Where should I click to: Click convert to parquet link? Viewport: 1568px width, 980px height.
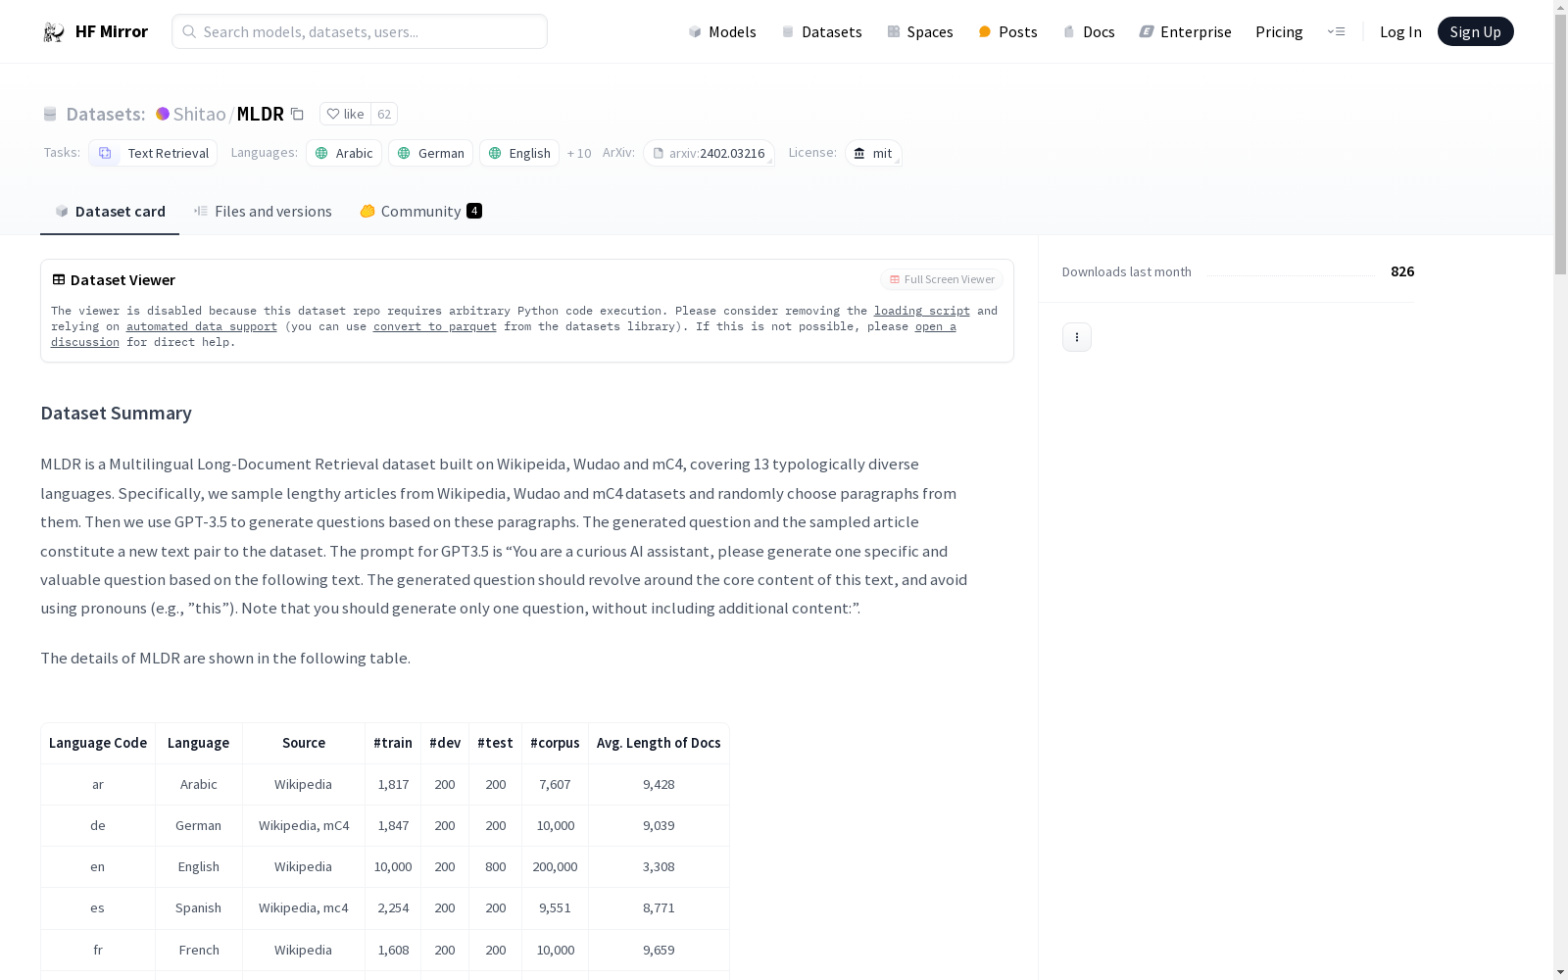(435, 326)
